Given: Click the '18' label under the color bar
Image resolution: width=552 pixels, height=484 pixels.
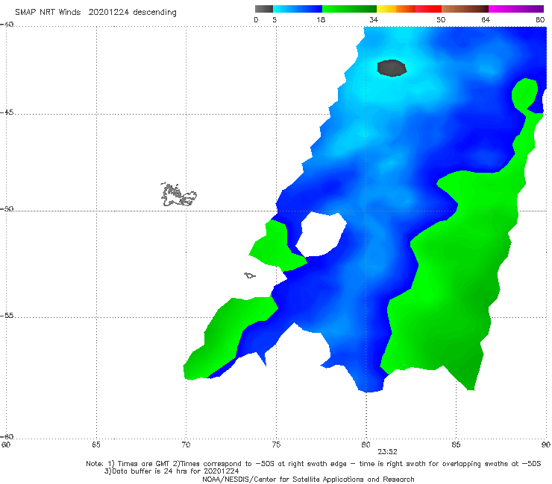Looking at the screenshot, I should point(321,19).
